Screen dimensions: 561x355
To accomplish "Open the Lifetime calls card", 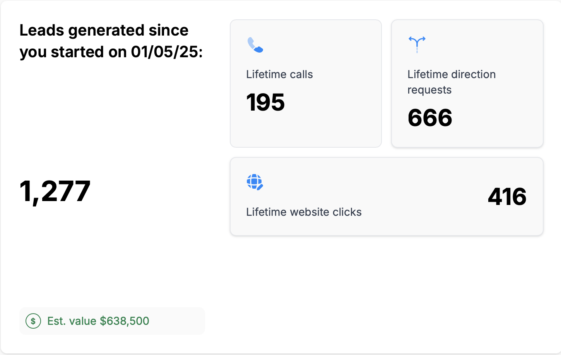I will 306,84.
